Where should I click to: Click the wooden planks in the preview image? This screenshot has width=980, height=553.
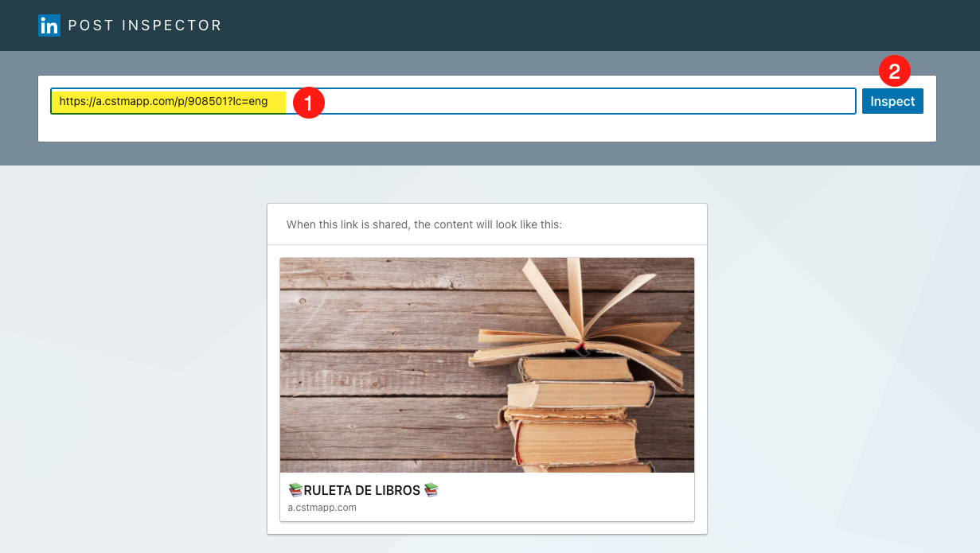click(374, 374)
